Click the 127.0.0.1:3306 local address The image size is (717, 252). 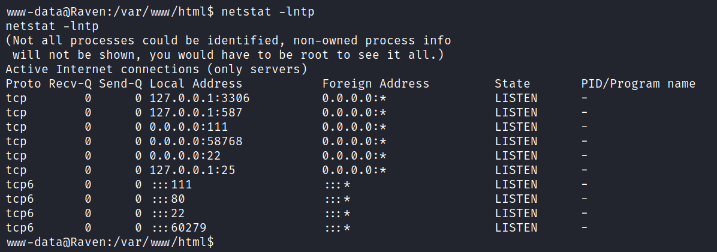(200, 98)
